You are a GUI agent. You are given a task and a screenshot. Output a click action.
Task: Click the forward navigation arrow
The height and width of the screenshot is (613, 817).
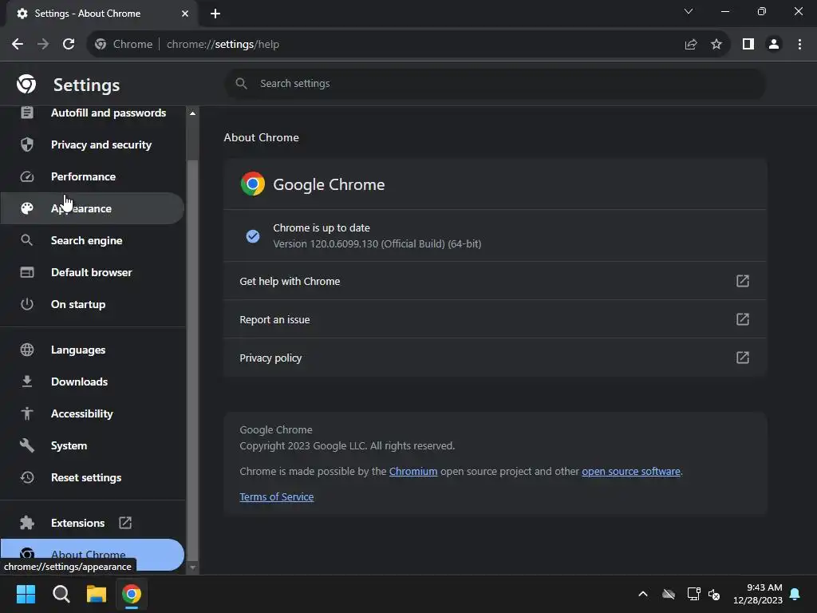43,45
